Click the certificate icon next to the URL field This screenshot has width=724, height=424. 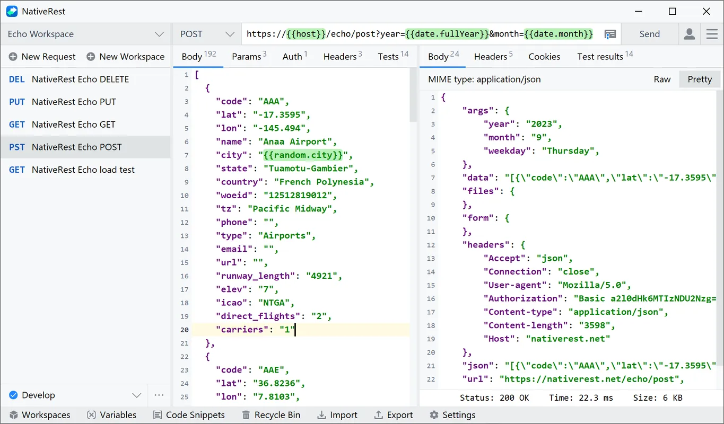pos(610,33)
